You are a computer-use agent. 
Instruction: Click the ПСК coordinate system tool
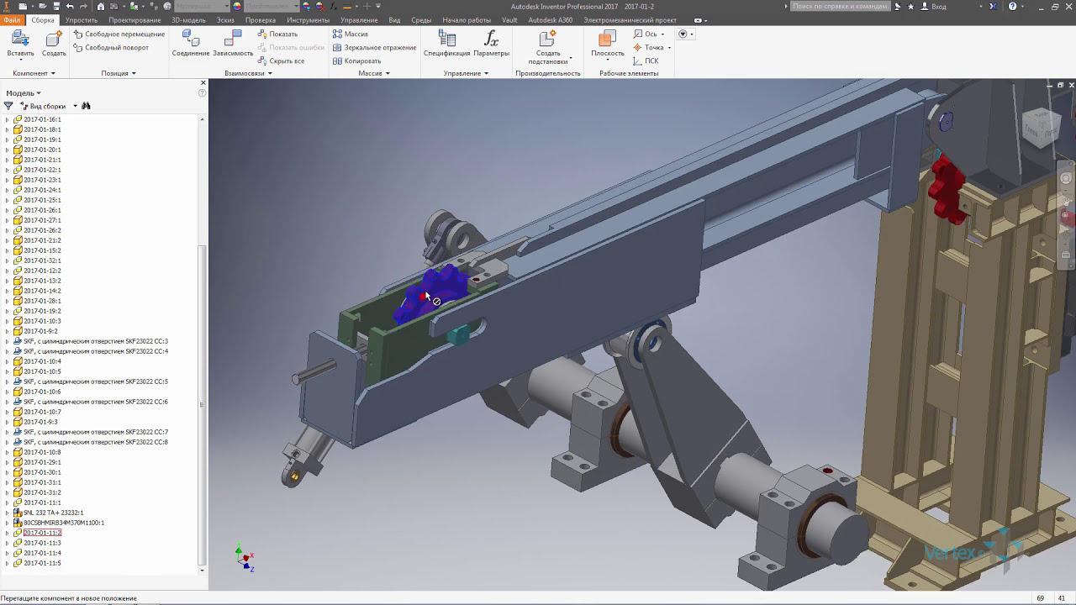click(x=646, y=61)
